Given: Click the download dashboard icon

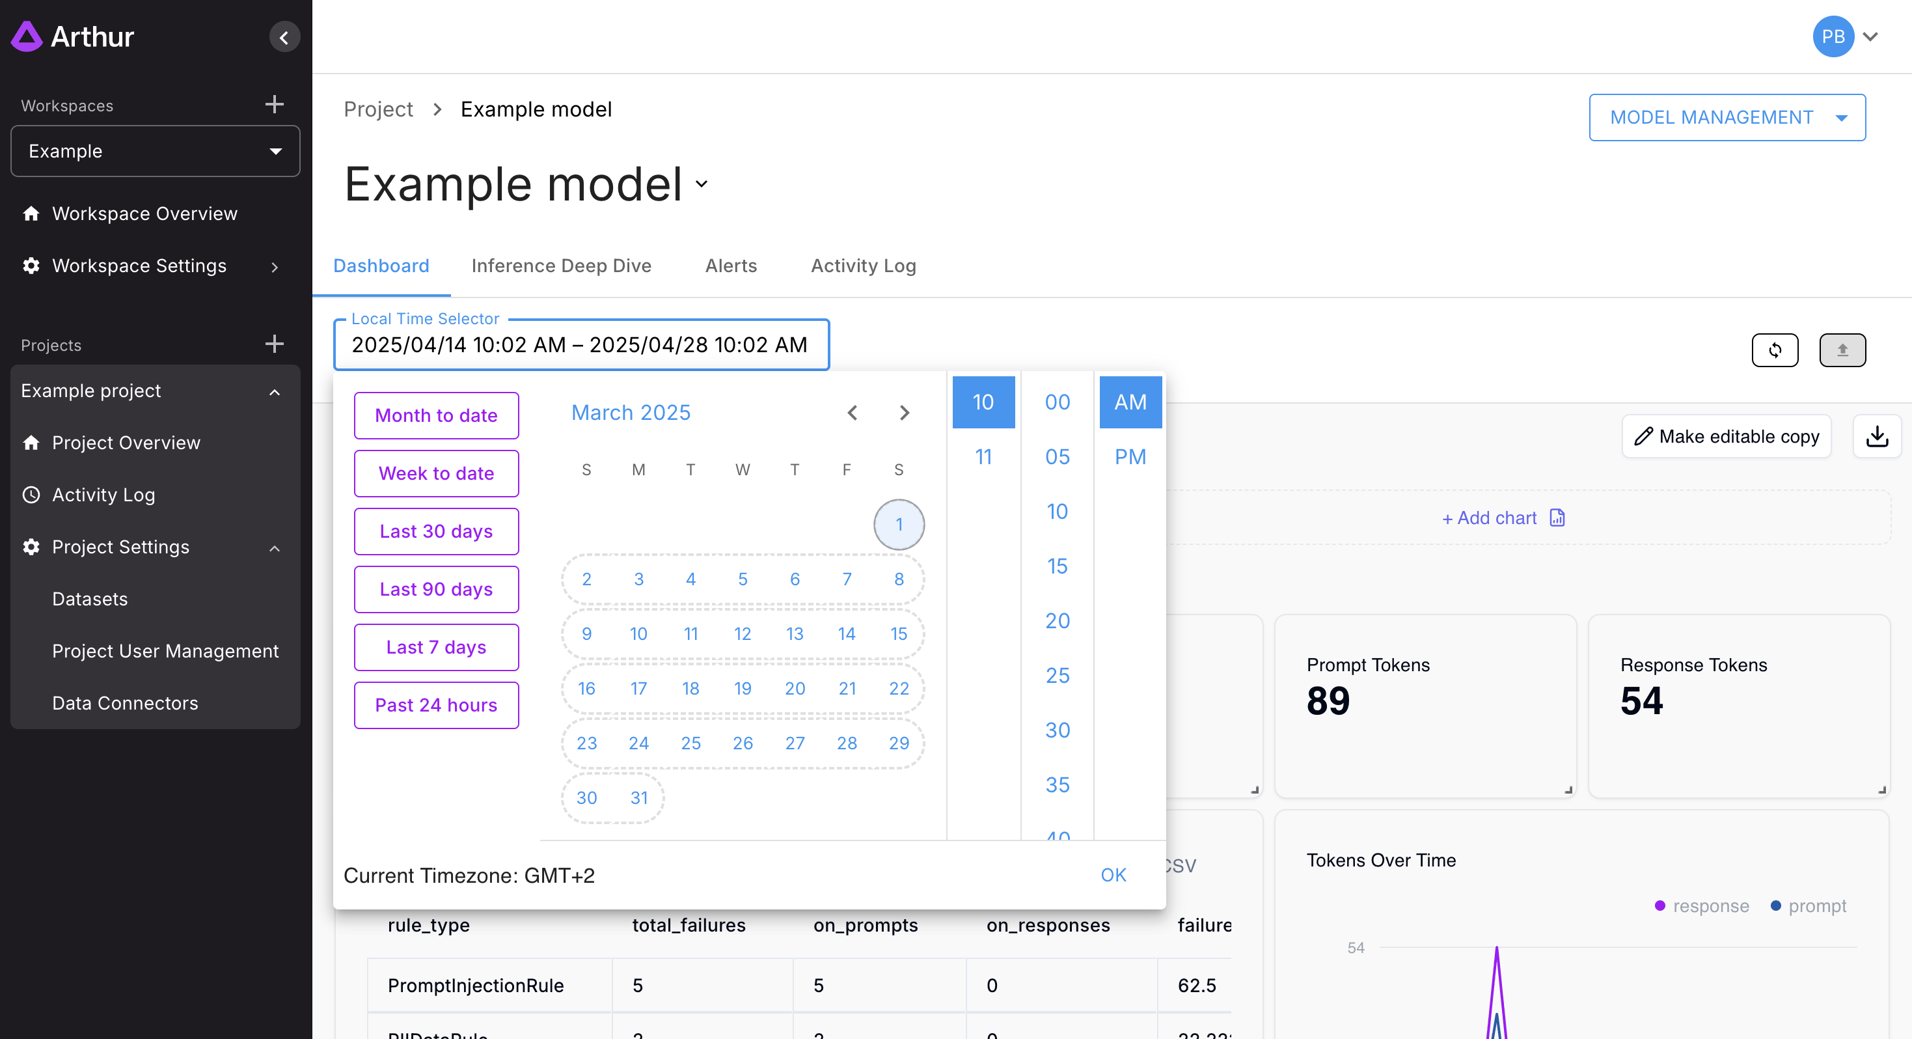Looking at the screenshot, I should pos(1877,436).
